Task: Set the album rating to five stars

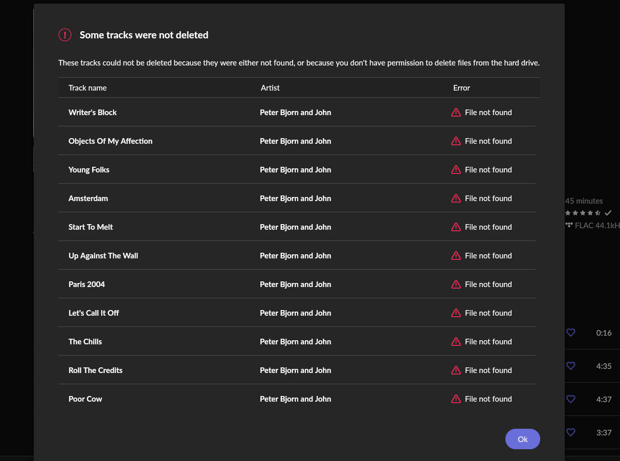Action: click(596, 213)
